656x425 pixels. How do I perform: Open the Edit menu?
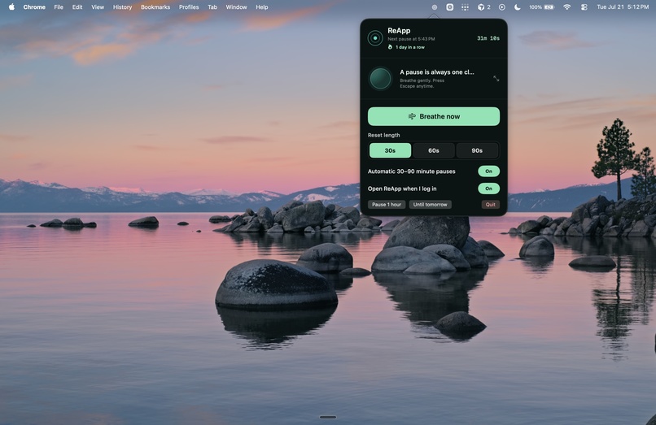(77, 7)
